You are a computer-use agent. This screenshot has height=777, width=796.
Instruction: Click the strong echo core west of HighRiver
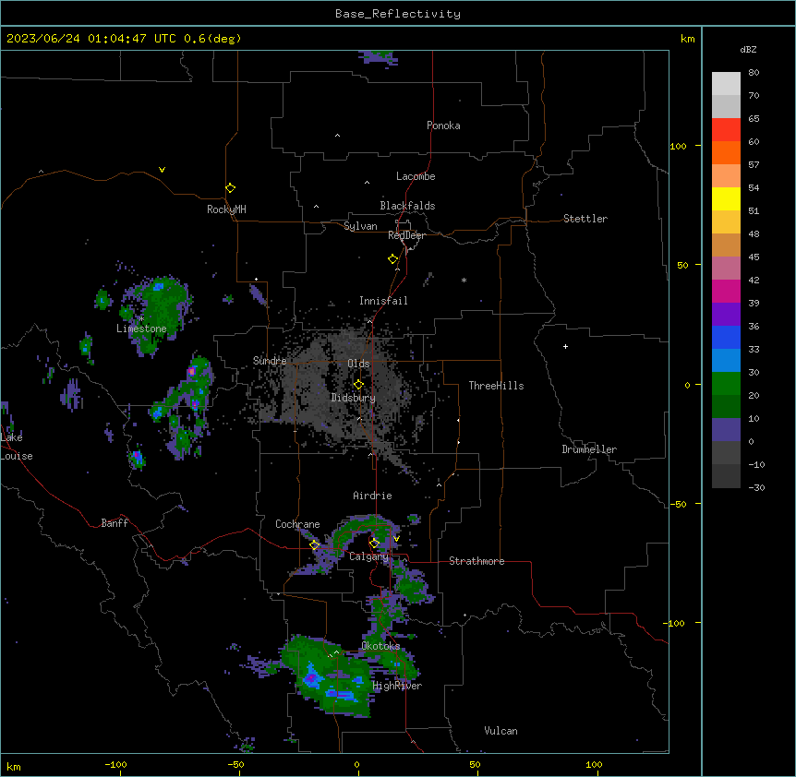pyautogui.click(x=310, y=677)
